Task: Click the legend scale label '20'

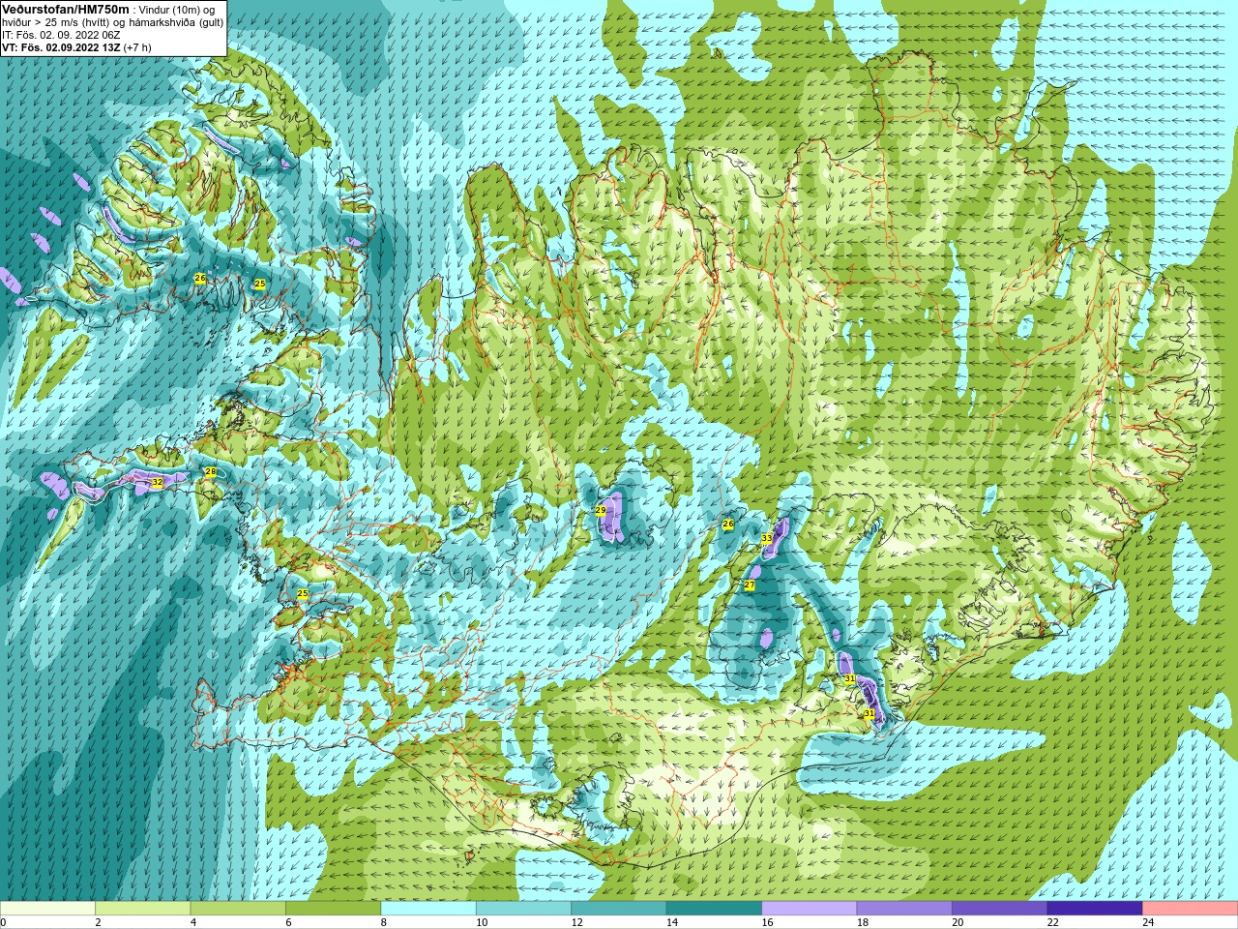Action: point(958,922)
